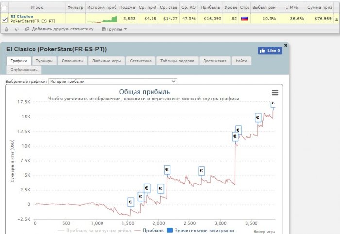The height and width of the screenshot is (234, 340).
Task: Click the topmost euro marker near 17.5K
Action: (273, 104)
